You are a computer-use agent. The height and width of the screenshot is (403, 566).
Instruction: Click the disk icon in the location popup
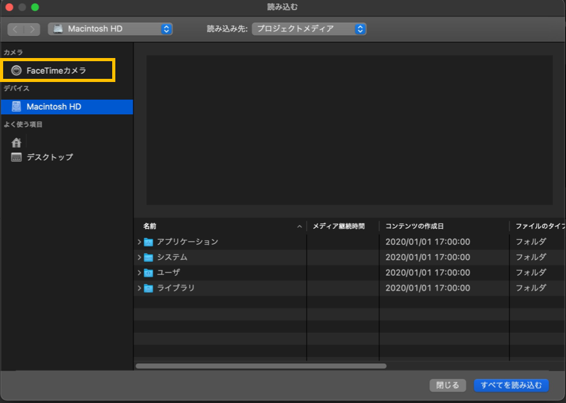click(x=58, y=29)
